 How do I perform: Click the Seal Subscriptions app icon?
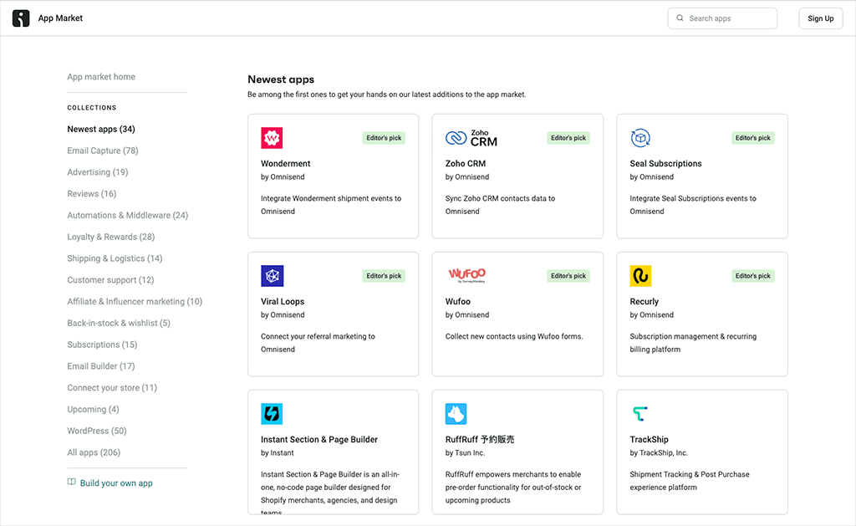[640, 137]
